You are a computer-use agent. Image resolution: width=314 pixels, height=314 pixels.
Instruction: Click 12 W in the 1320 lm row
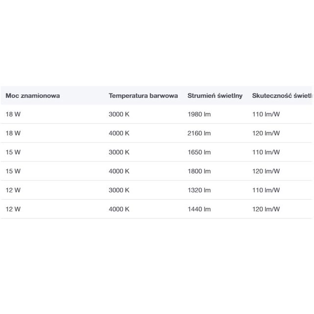tap(13, 190)
